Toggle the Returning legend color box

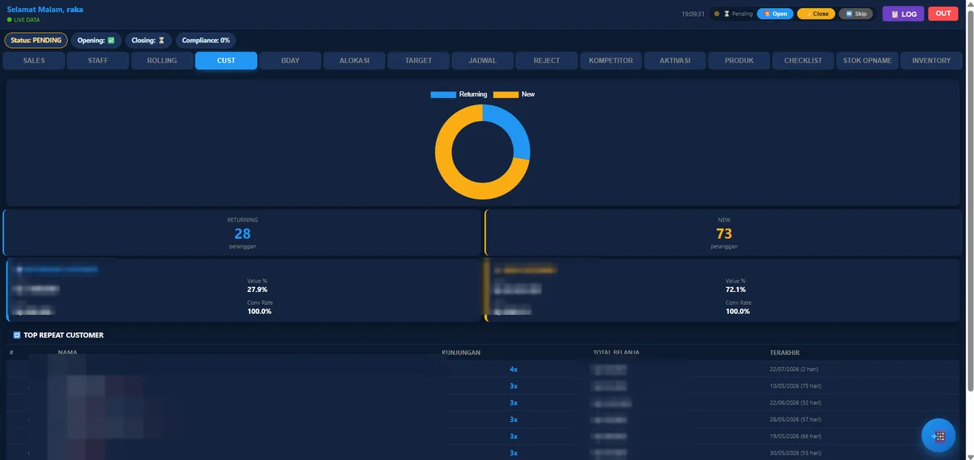tap(443, 94)
